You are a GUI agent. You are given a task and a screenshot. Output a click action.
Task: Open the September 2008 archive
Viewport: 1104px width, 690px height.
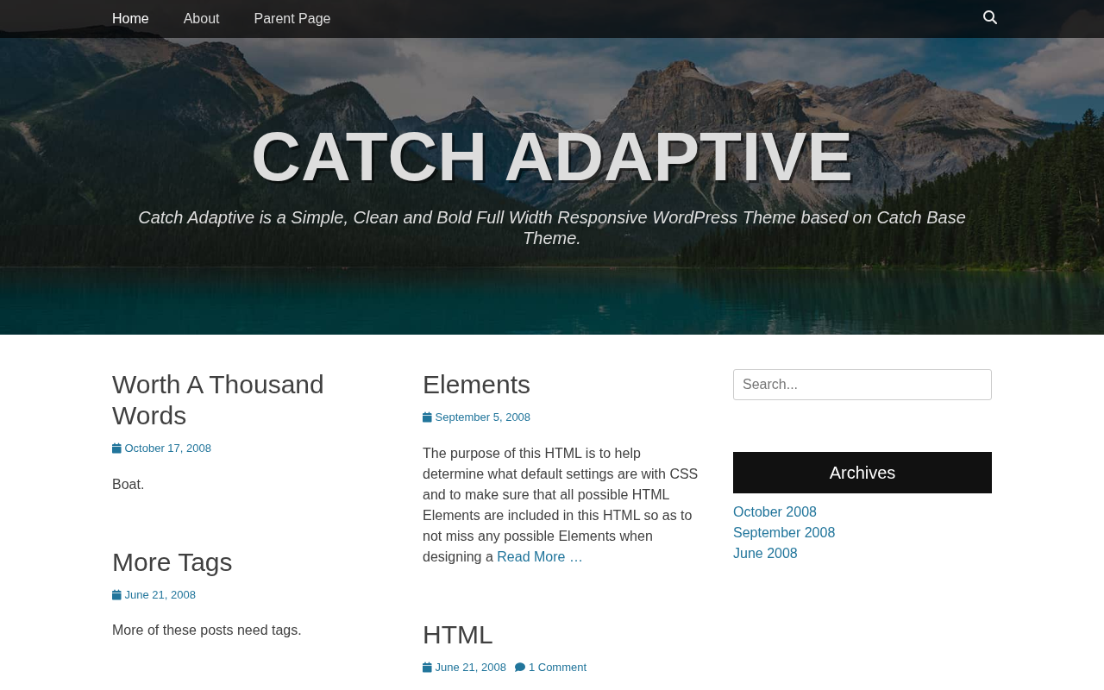(784, 533)
